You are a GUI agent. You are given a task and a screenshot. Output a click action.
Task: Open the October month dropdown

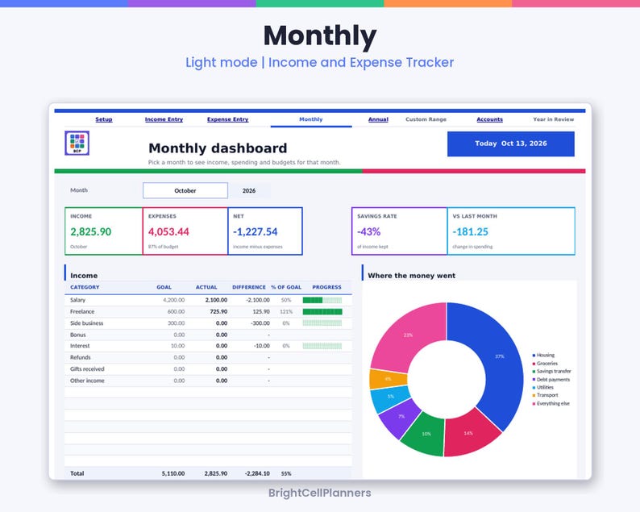click(x=185, y=190)
